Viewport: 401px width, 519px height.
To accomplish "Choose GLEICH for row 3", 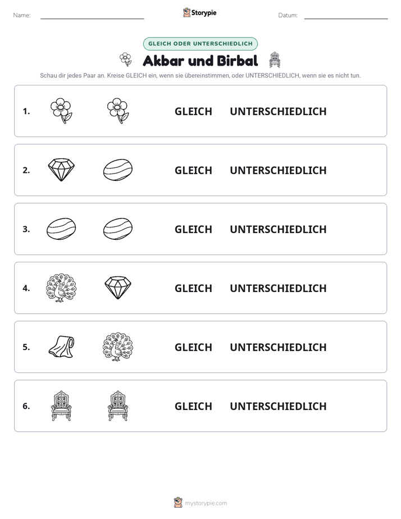I will click(x=193, y=229).
